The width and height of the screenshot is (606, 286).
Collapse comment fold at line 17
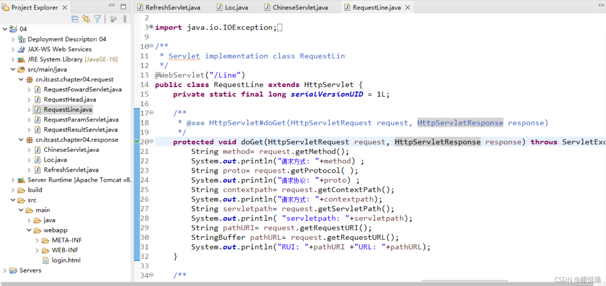[x=151, y=113]
